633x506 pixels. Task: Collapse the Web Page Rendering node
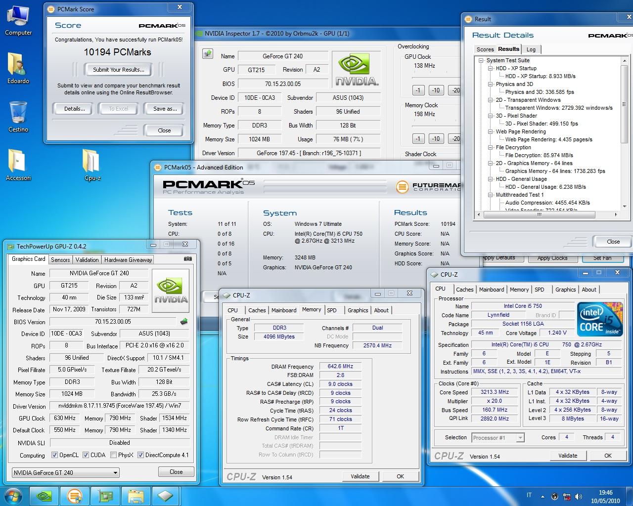coord(491,131)
